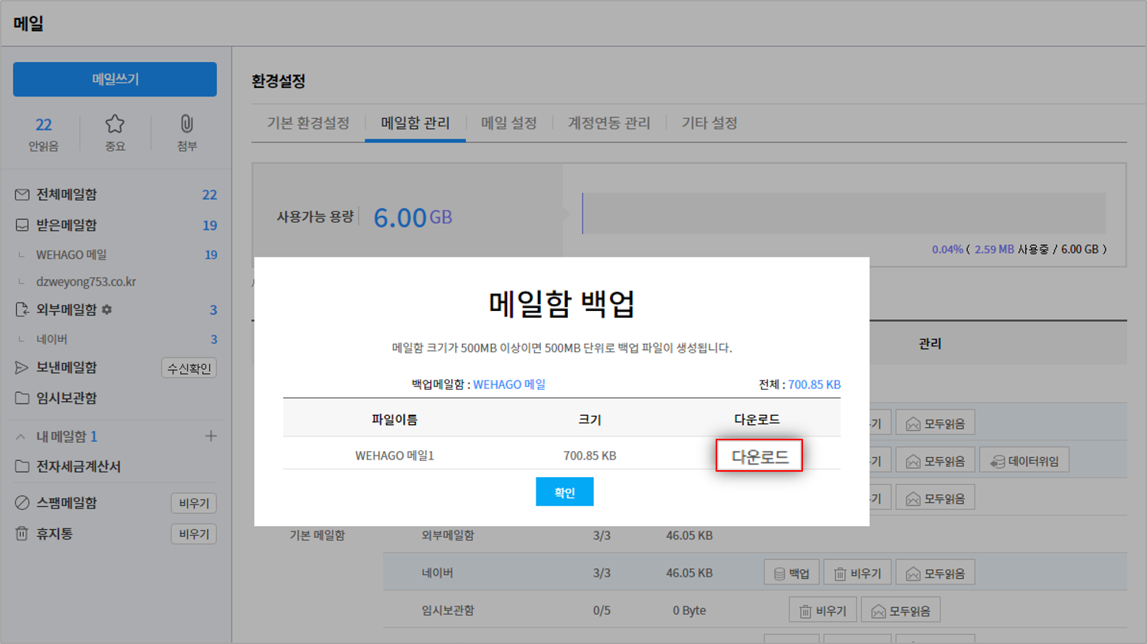The image size is (1147, 644).
Task: Click 수신확인 button next to 보낸메일함
Action: [x=188, y=368]
